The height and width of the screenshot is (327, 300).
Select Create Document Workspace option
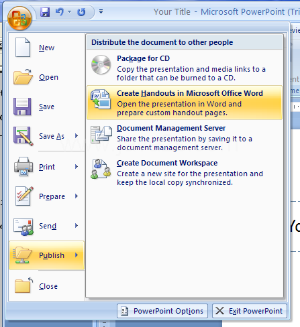pyautogui.click(x=185, y=172)
